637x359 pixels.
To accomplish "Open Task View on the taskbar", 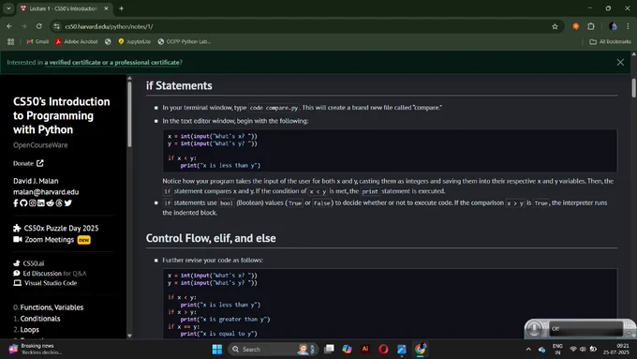I will pyautogui.click(x=329, y=350).
